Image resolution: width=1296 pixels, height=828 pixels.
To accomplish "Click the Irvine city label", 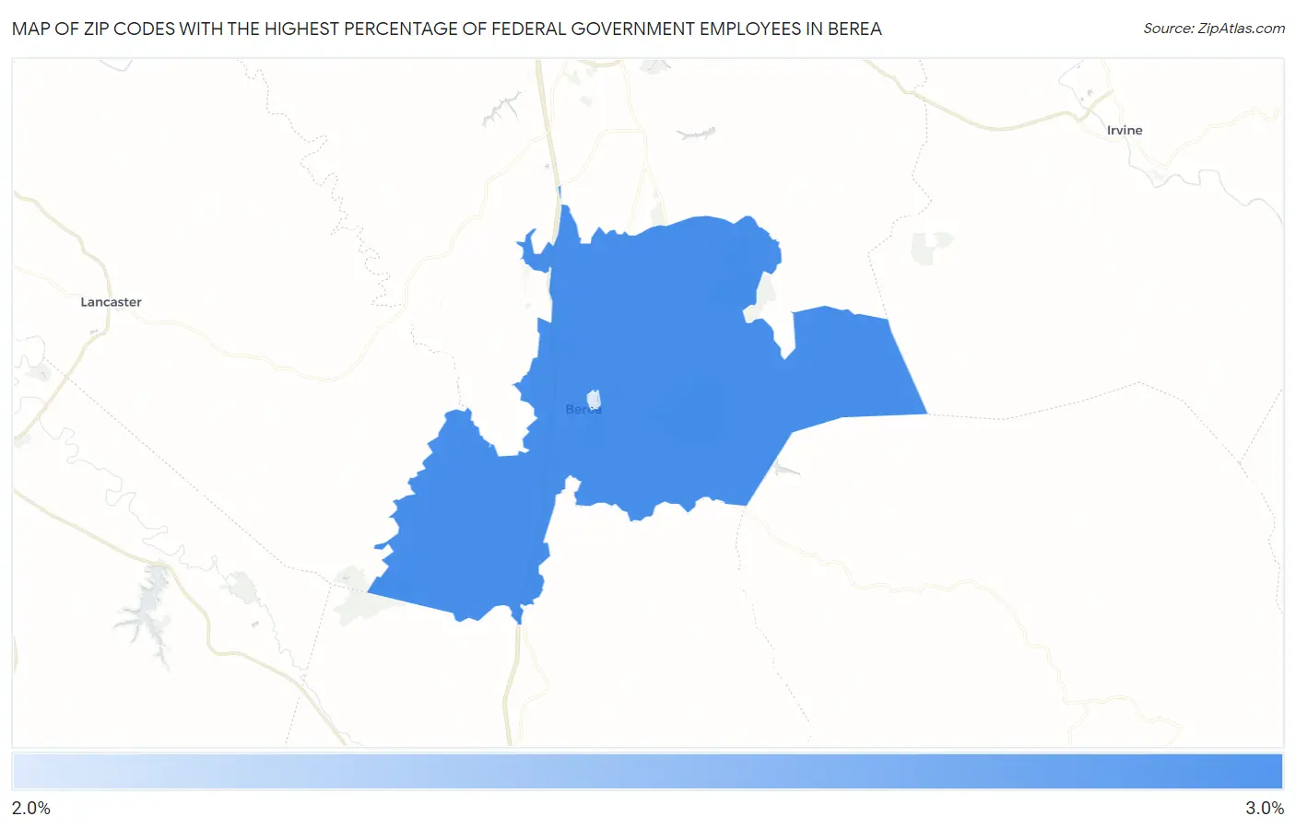I will (1125, 130).
